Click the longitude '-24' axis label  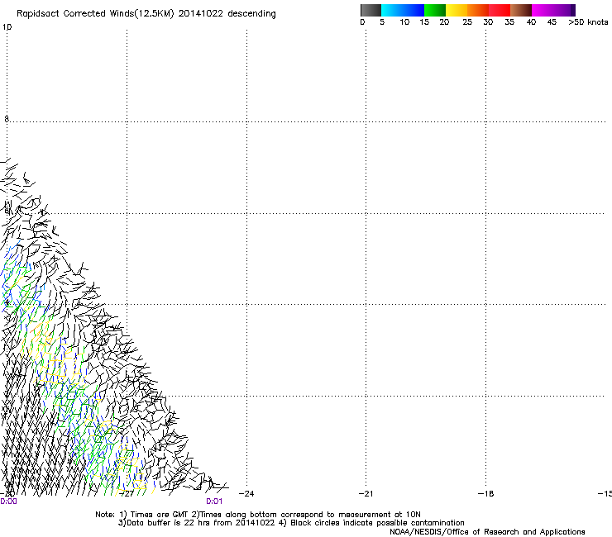click(246, 494)
